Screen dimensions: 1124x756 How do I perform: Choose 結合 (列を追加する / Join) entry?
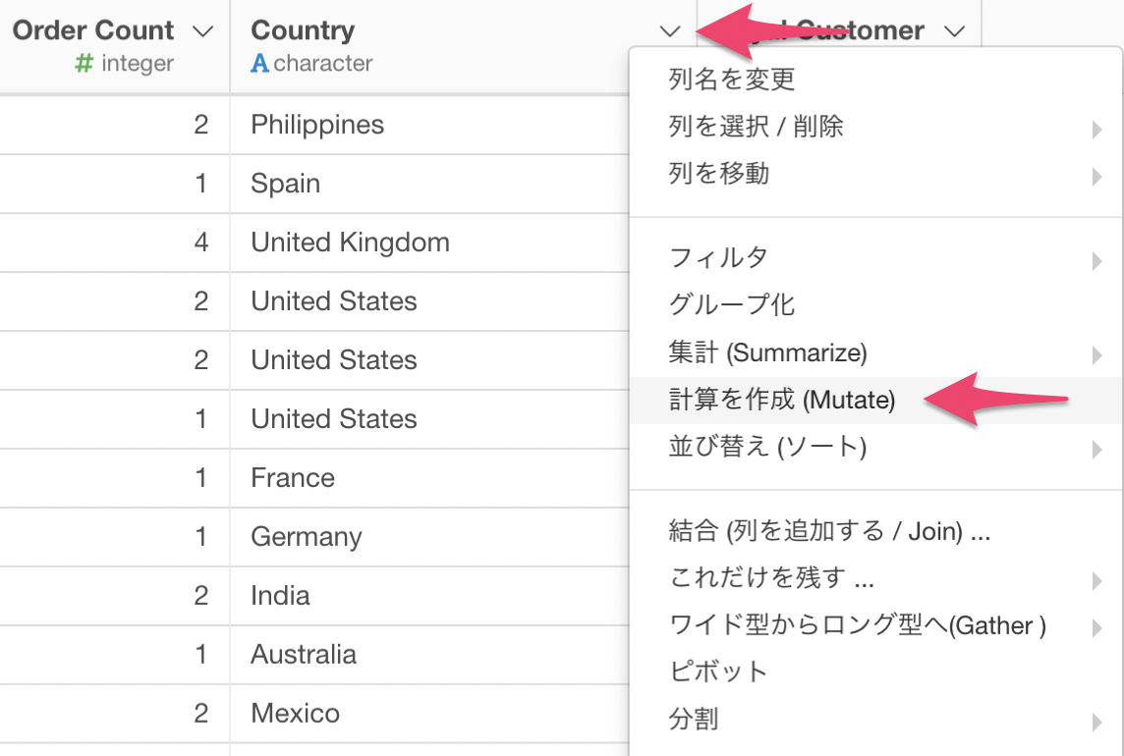pyautogui.click(x=828, y=532)
